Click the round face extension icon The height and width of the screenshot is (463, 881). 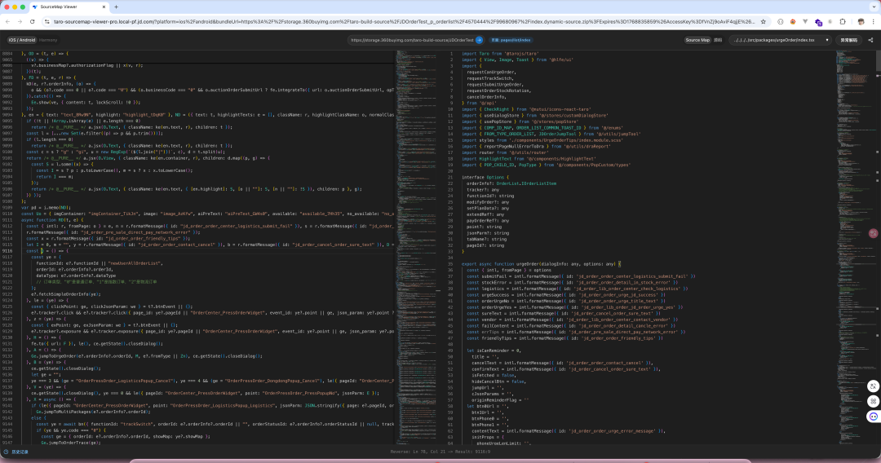[781, 21]
